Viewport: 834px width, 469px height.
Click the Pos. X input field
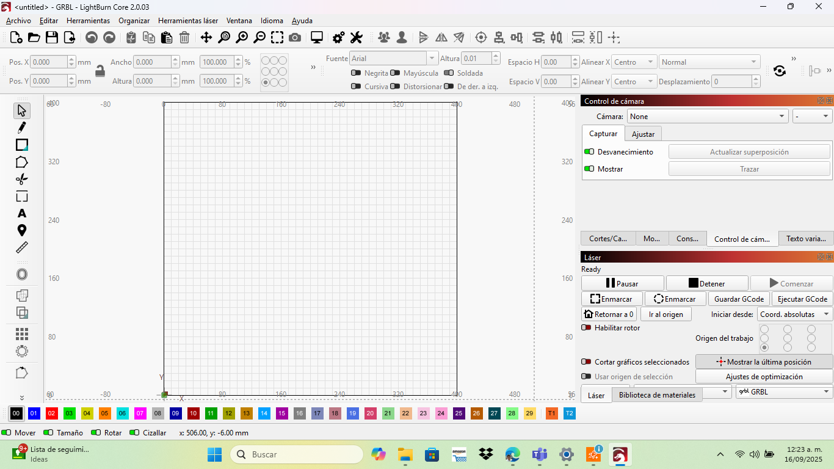[x=49, y=62]
